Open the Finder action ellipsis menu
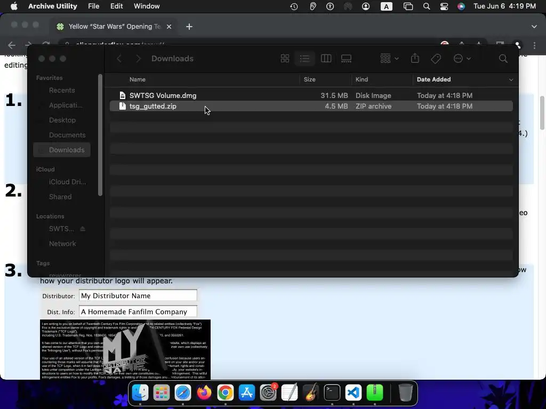 click(x=462, y=59)
